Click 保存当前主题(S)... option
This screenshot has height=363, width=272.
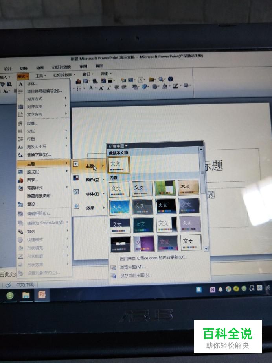pos(136,276)
